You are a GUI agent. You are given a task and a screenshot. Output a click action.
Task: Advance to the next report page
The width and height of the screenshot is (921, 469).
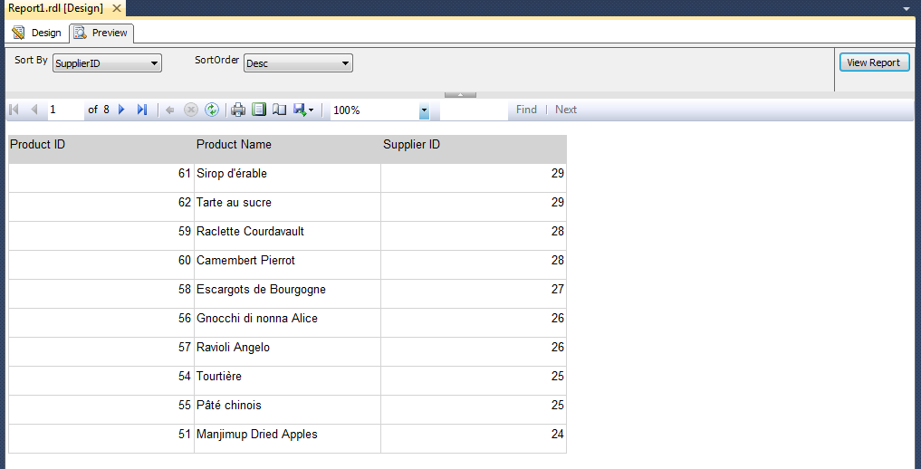[122, 110]
